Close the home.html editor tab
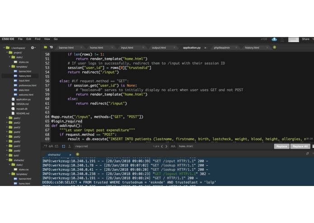This screenshot has width=314, height=223. click(x=112, y=47)
